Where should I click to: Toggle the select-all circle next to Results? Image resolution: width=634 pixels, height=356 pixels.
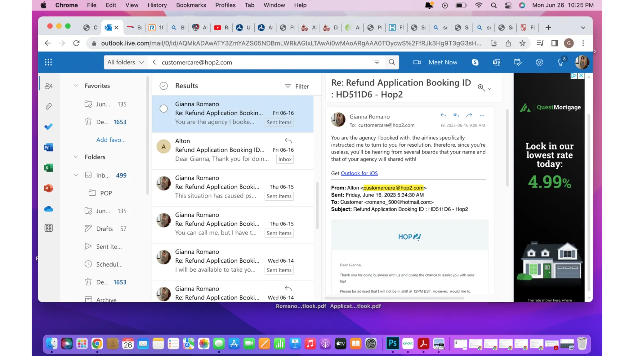click(164, 86)
